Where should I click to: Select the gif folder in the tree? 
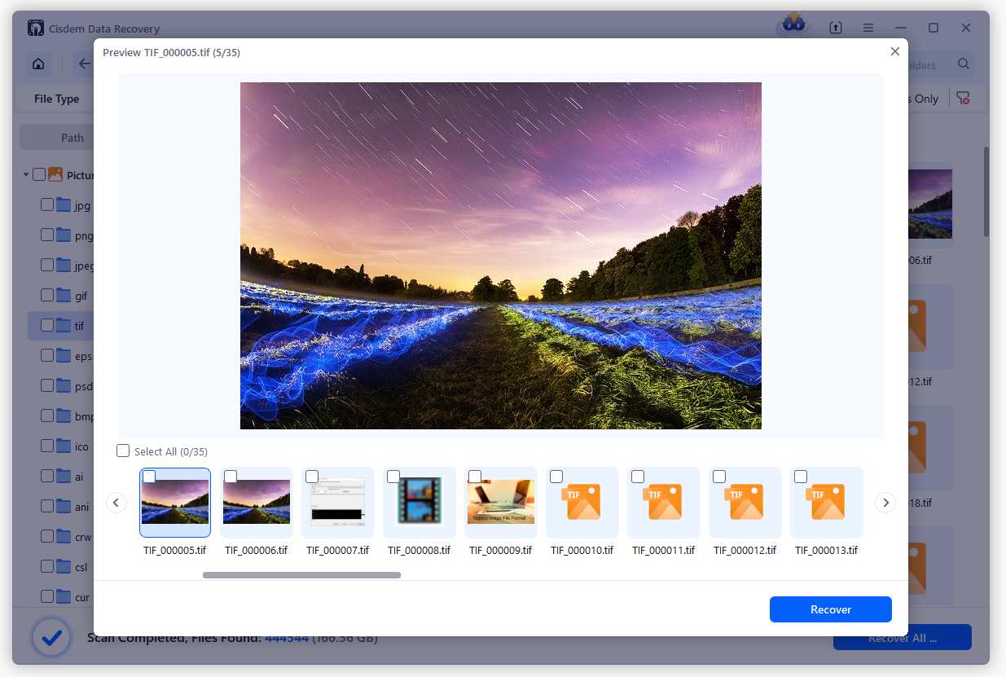click(81, 296)
